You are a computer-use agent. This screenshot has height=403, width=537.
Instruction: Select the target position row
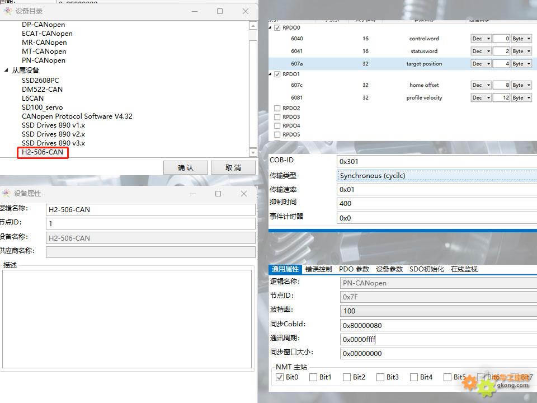point(403,64)
